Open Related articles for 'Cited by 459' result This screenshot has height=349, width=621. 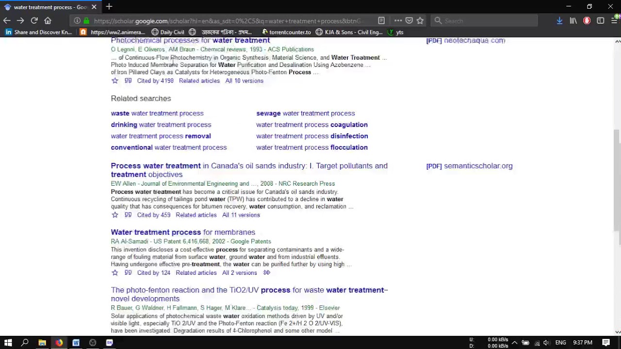196,215
